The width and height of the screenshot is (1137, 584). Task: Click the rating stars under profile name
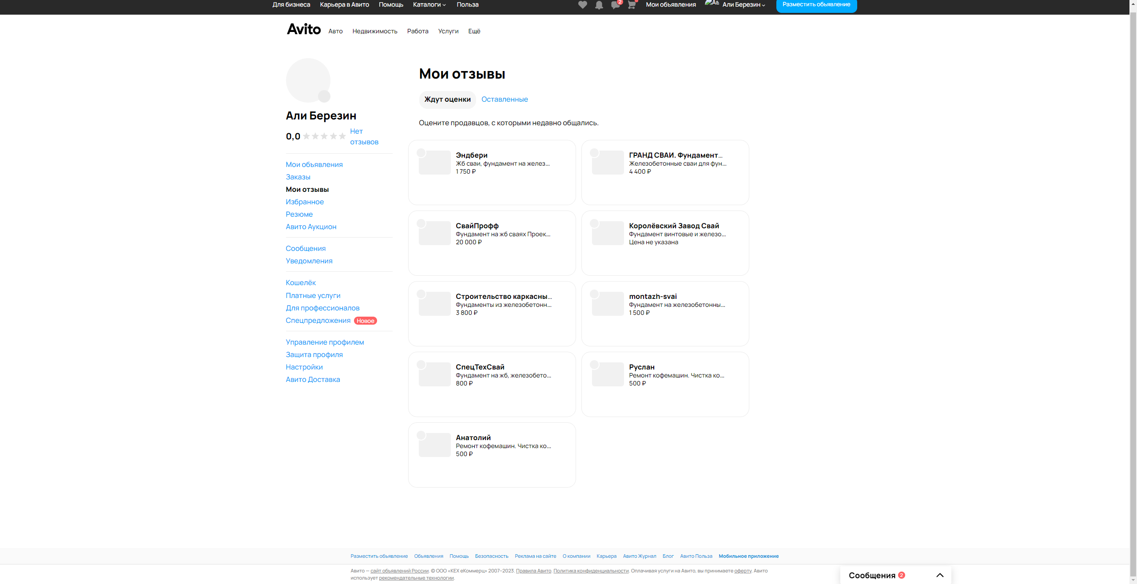(x=324, y=136)
